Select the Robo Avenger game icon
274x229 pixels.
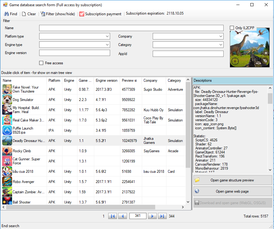7,182
